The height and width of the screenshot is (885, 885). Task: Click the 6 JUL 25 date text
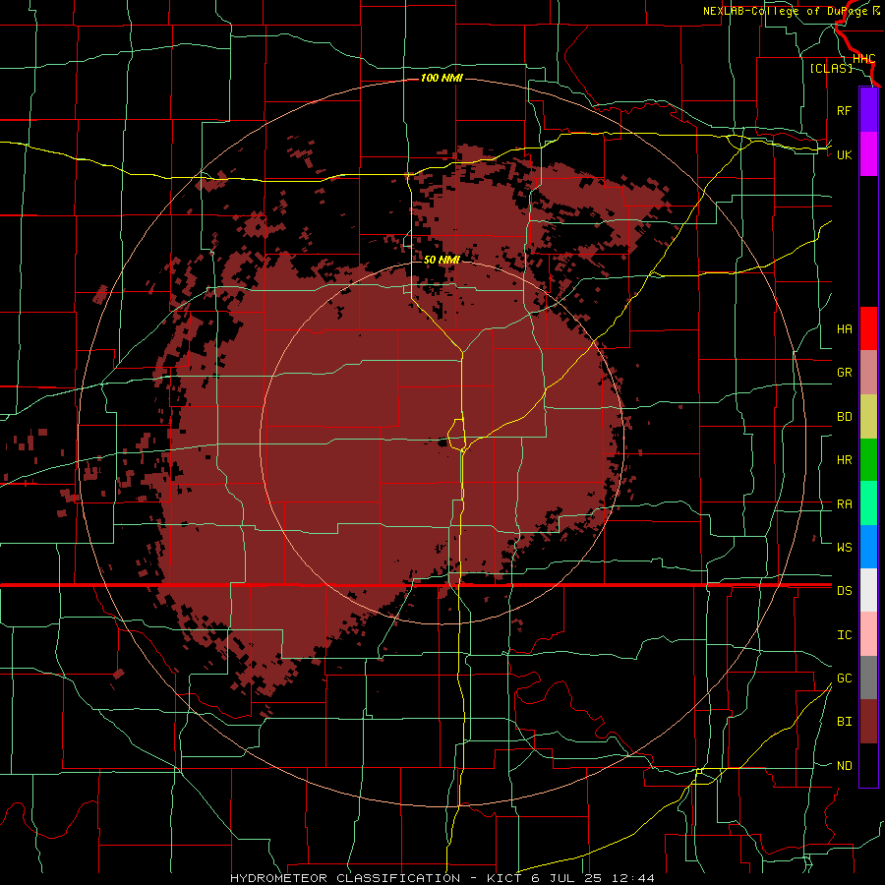(566, 878)
